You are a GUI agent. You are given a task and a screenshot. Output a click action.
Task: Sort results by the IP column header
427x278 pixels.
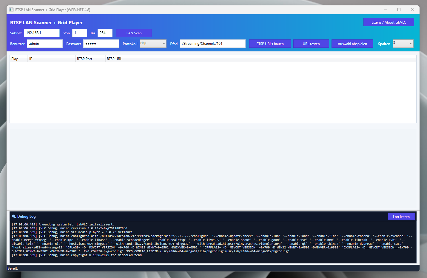[51, 59]
